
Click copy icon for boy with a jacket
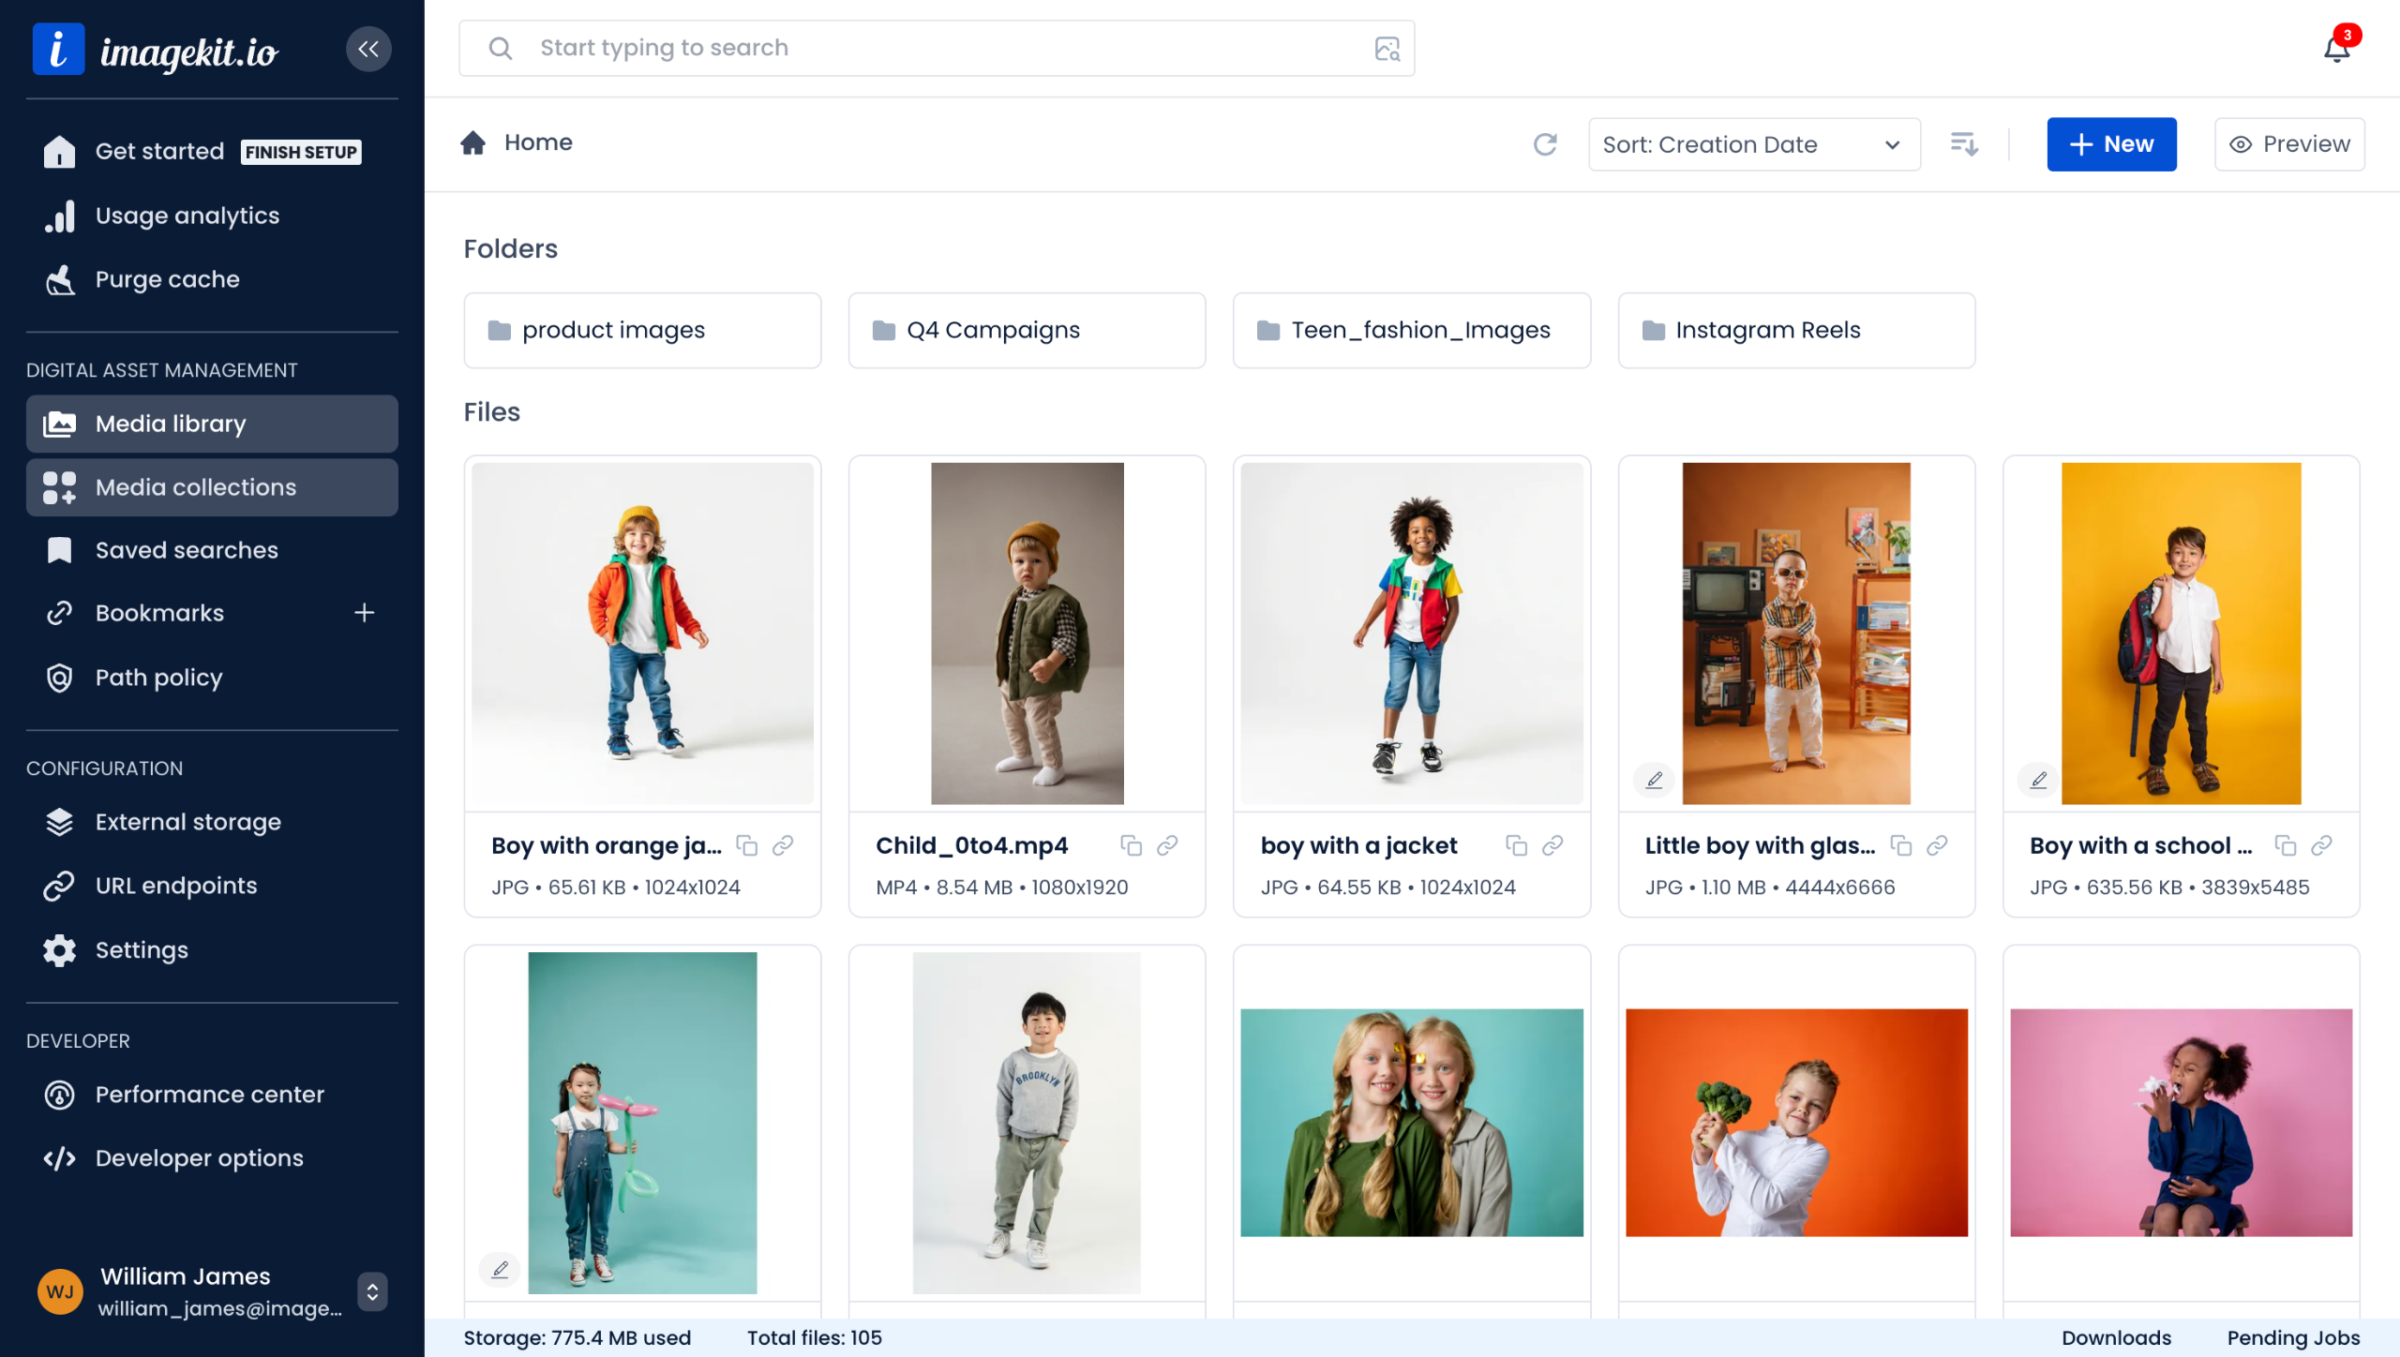click(1516, 845)
